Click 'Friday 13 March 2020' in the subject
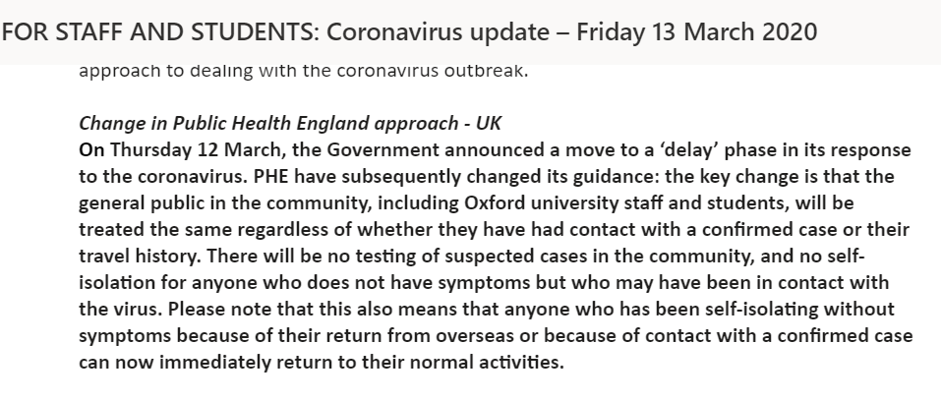This screenshot has height=401, width=941. click(697, 31)
